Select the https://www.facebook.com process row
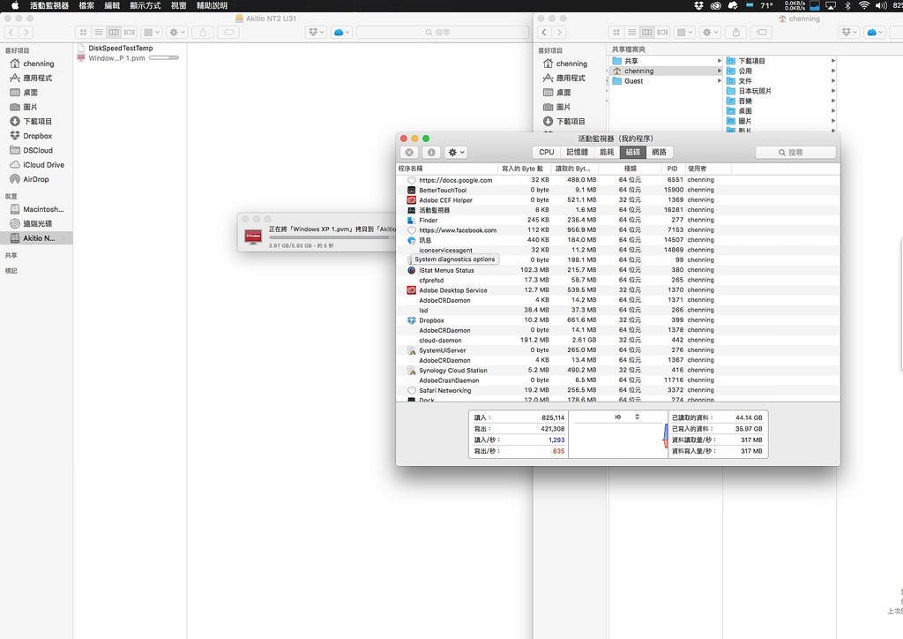This screenshot has height=639, width=903. point(618,229)
